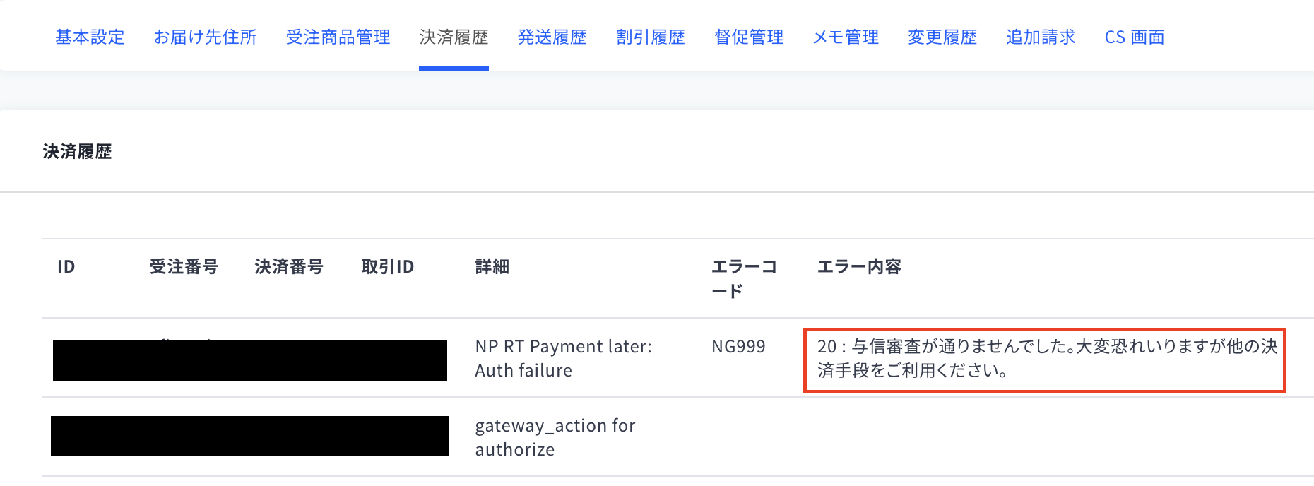Switch to the お届け先住所 tab
Viewport: 1314px width, 486px height.
click(205, 37)
